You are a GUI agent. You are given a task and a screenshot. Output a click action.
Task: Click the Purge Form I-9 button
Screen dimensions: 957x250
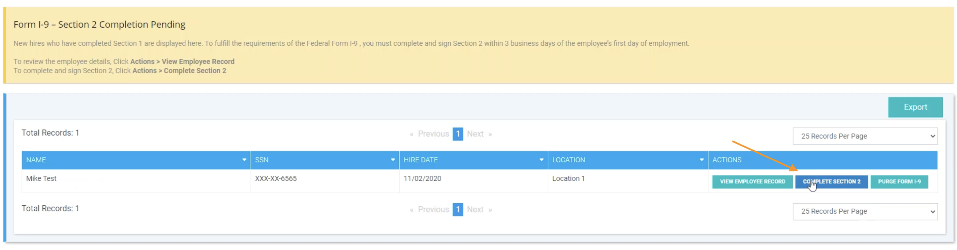pos(899,181)
